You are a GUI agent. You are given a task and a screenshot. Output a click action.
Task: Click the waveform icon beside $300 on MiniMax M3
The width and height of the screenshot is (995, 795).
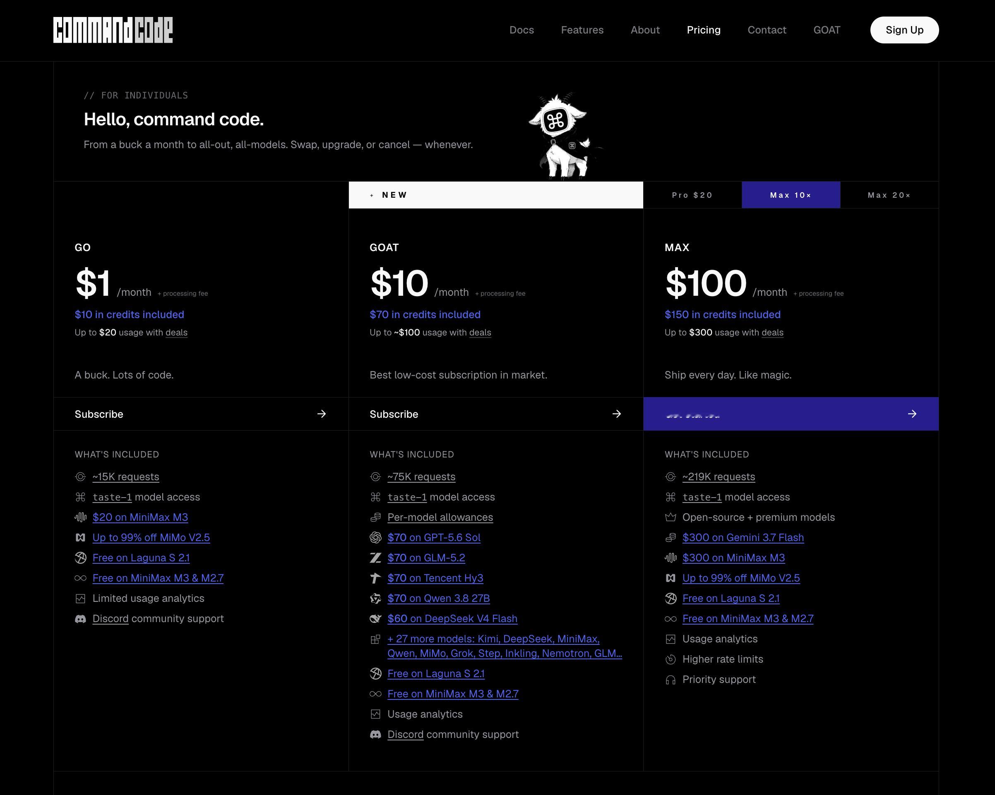pos(671,558)
